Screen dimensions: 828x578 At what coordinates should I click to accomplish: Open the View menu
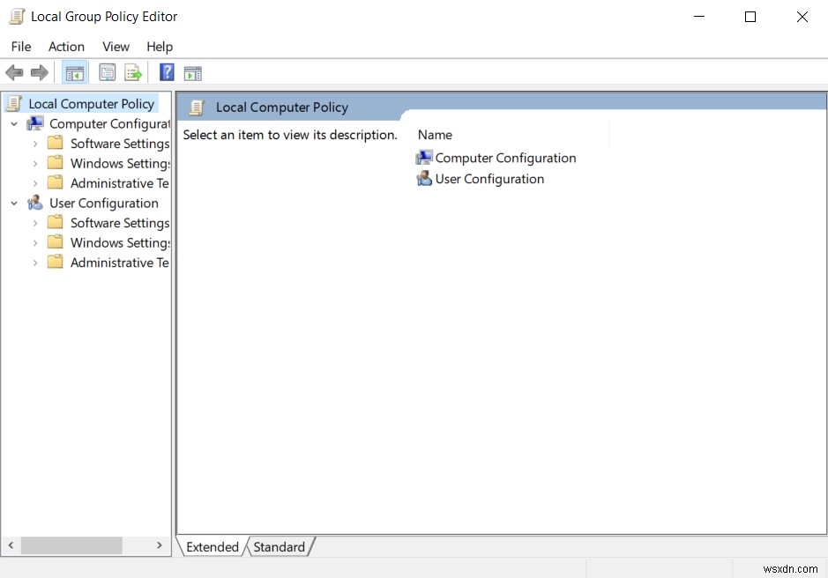click(116, 47)
